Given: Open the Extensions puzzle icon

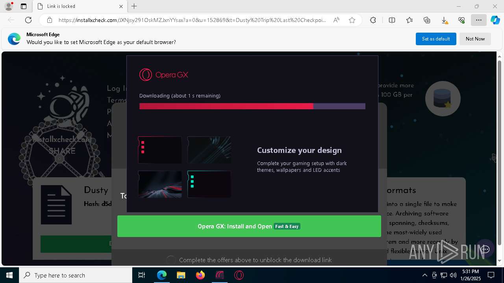Looking at the screenshot, I should pos(373,20).
